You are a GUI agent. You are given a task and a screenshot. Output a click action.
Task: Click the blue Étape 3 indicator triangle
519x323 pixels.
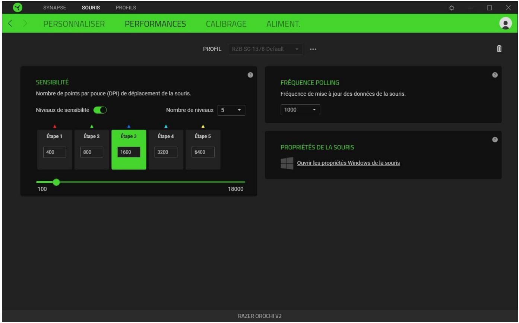pyautogui.click(x=129, y=126)
